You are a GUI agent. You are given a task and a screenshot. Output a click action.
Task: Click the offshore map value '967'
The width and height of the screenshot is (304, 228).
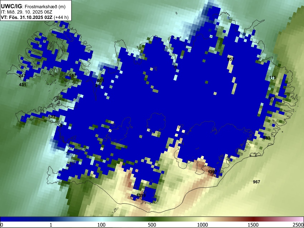[256, 182]
